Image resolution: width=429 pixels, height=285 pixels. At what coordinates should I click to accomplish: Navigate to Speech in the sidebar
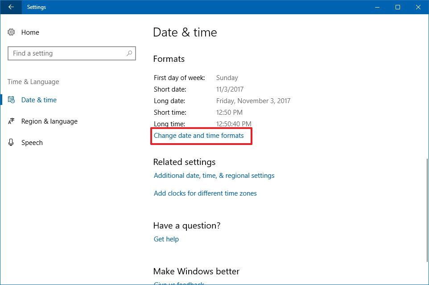click(32, 142)
